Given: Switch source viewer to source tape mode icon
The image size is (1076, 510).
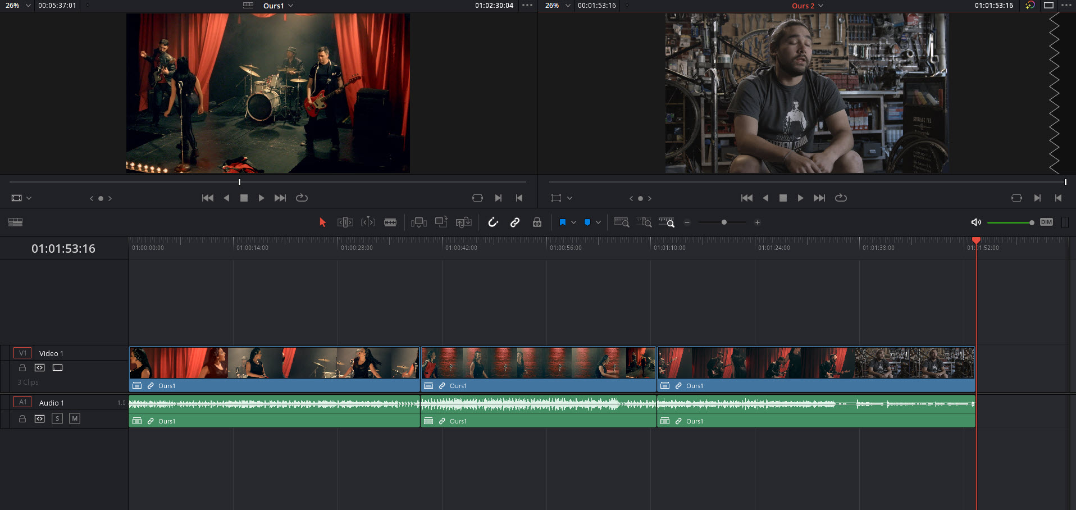Looking at the screenshot, I should (248, 6).
